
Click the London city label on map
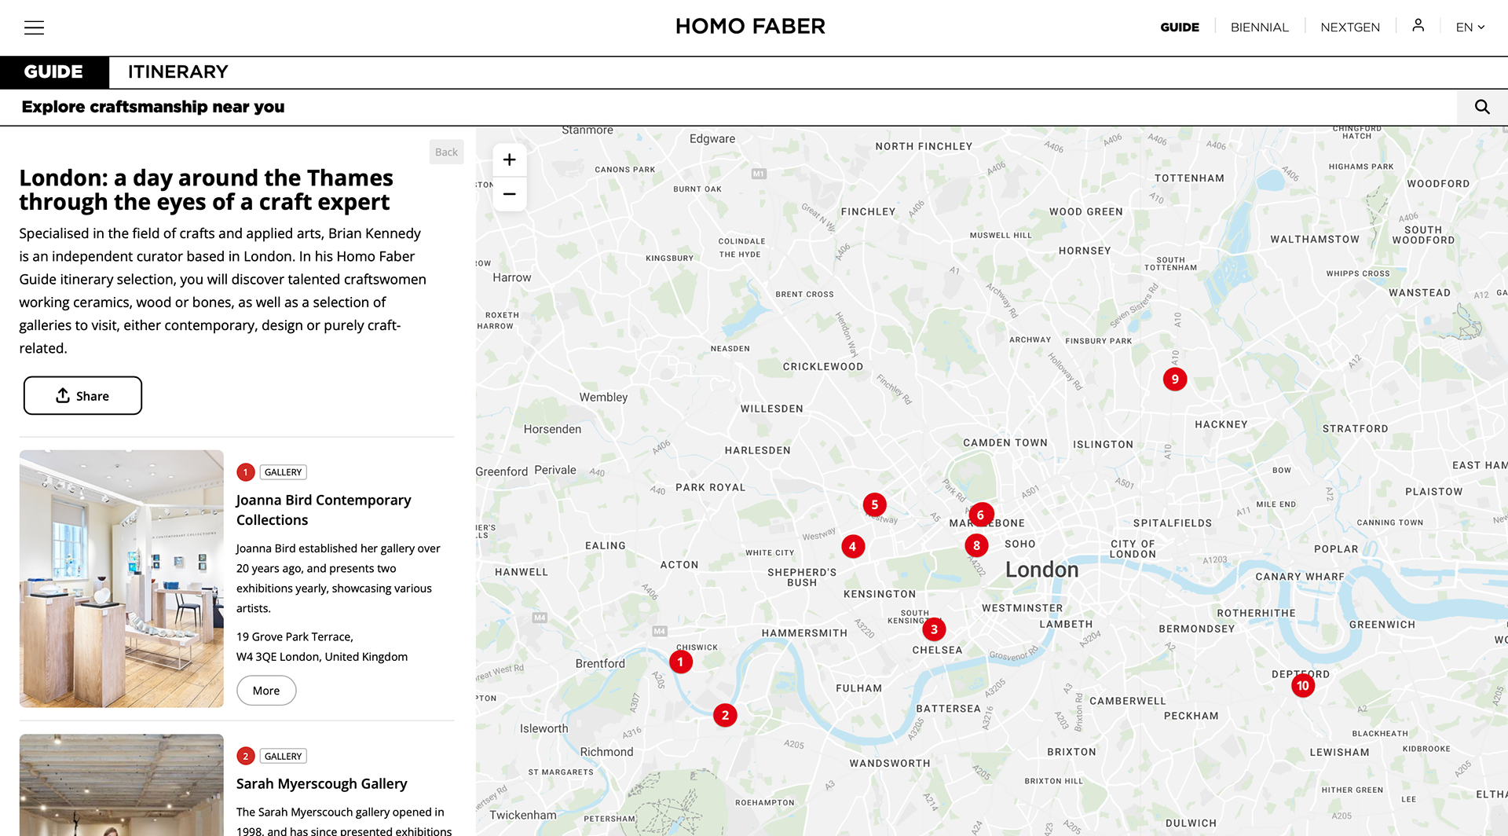1042,570
